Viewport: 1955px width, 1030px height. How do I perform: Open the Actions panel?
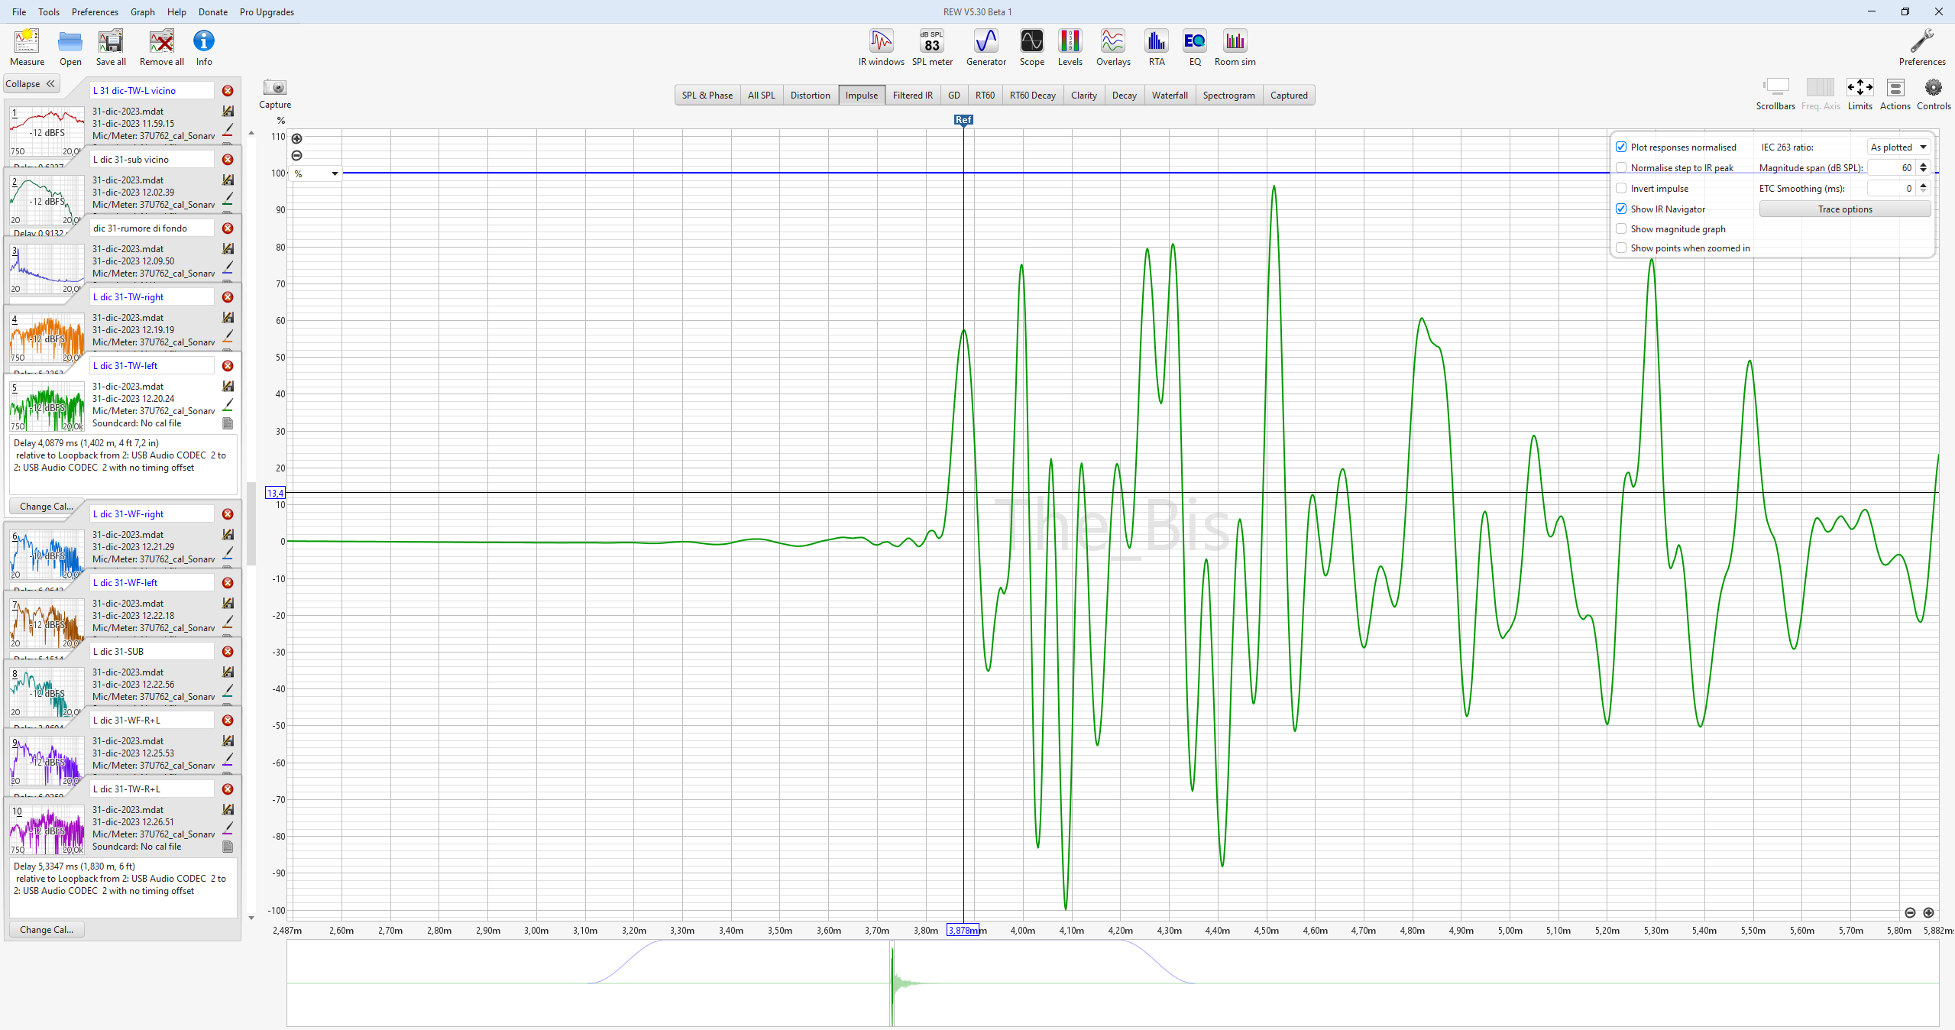(1895, 94)
